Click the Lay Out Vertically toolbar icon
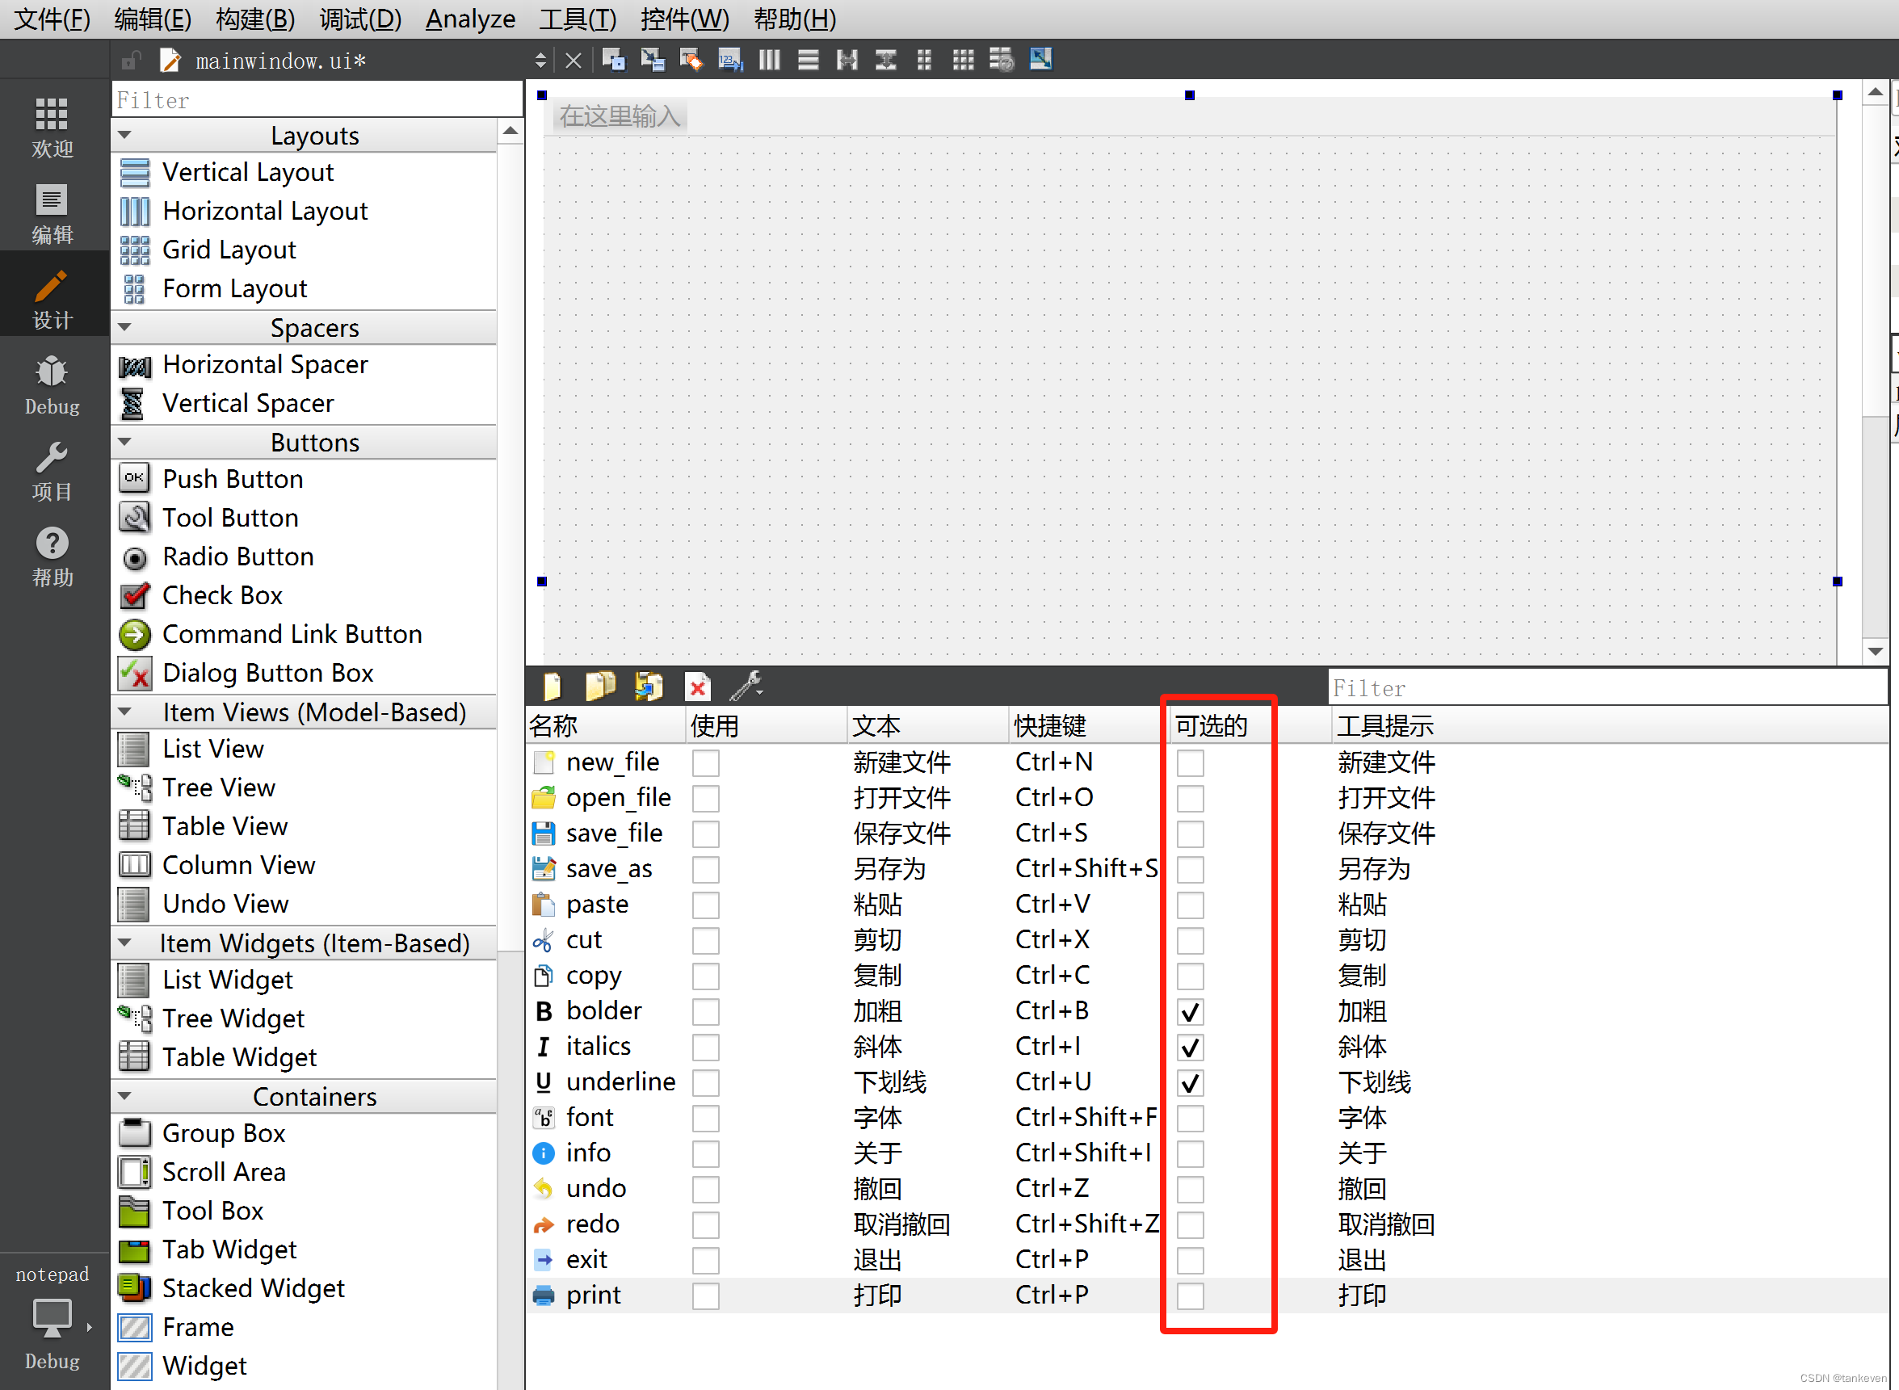This screenshot has width=1899, height=1390. pos(807,60)
